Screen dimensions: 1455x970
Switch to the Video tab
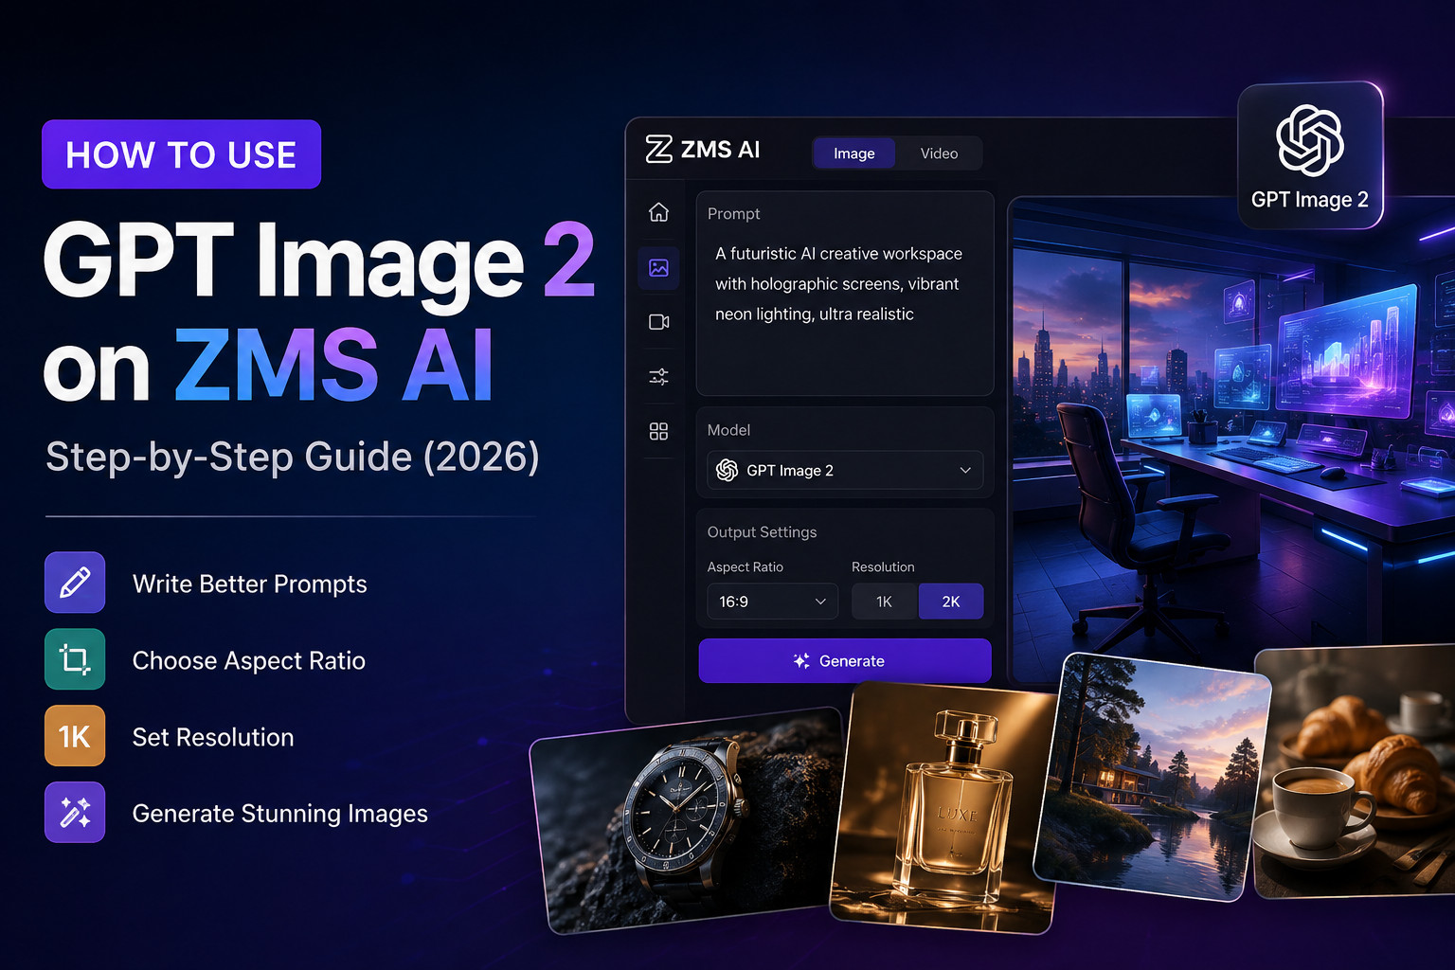click(x=939, y=153)
